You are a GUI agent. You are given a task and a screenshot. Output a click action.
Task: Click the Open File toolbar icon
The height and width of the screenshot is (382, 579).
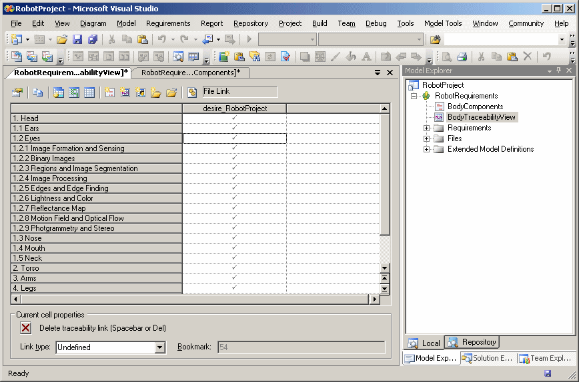(61, 39)
